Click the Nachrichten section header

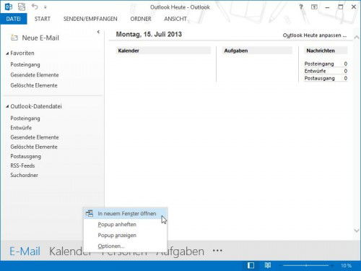click(326, 51)
